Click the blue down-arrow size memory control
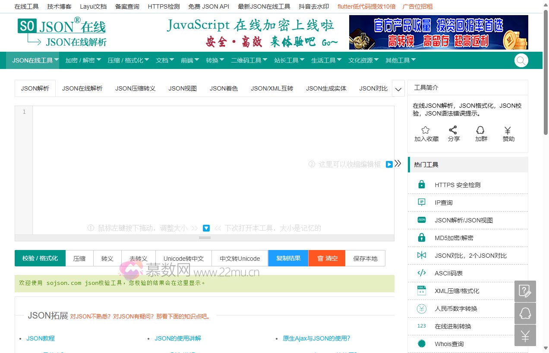Image resolution: width=549 pixels, height=353 pixels. pyautogui.click(x=206, y=228)
